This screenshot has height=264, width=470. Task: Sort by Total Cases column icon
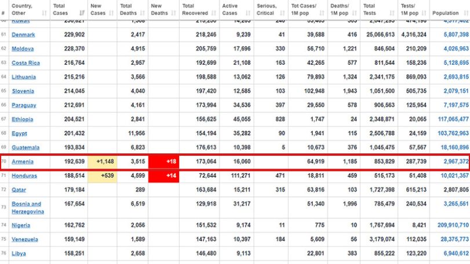pos(82,13)
